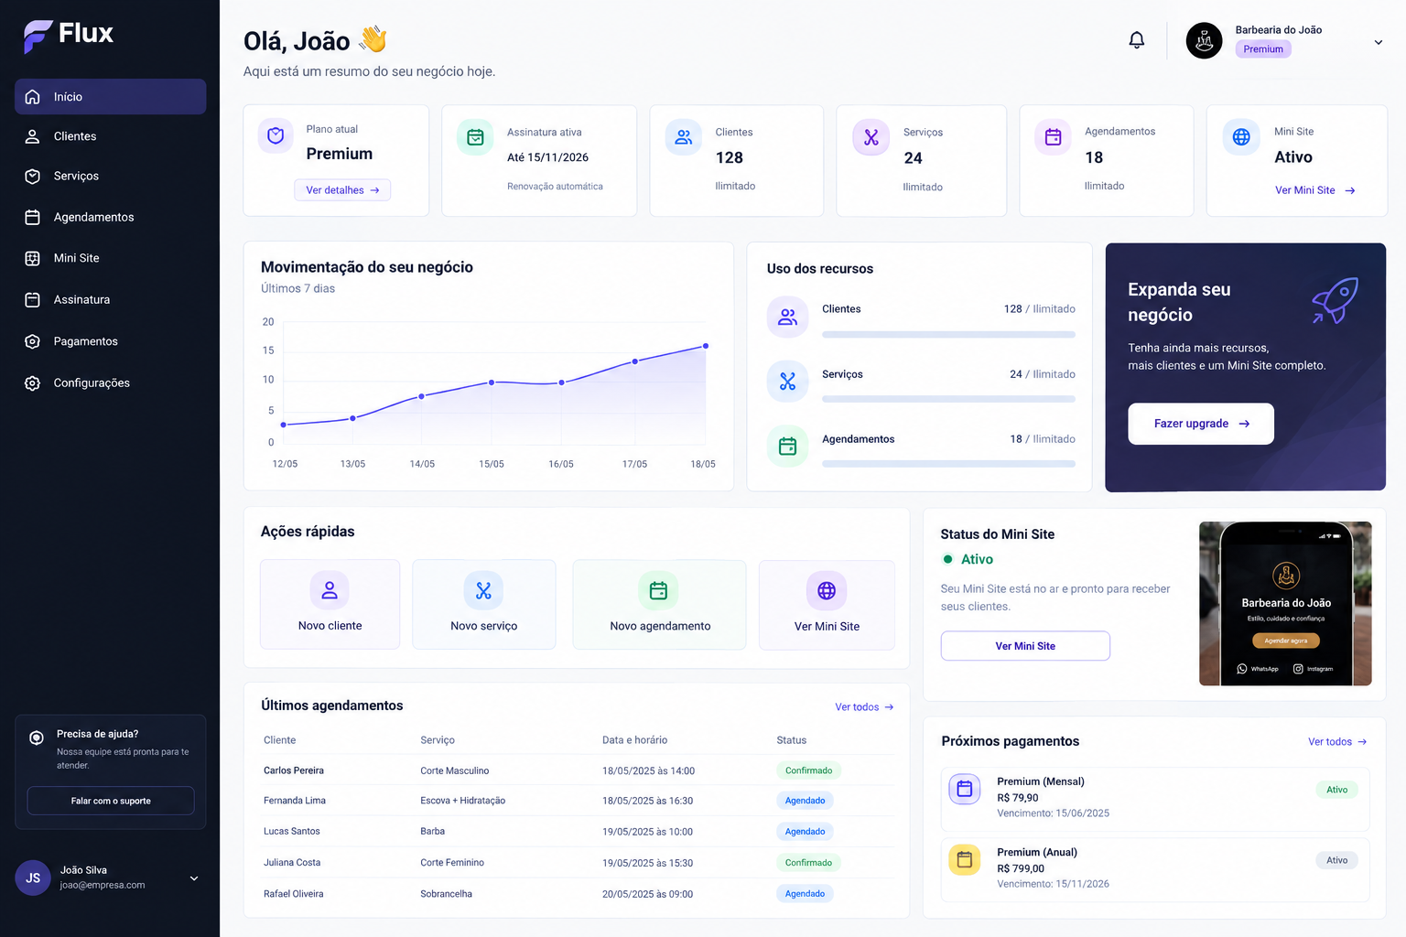Click Ver Mini Site button under Status

click(1025, 646)
